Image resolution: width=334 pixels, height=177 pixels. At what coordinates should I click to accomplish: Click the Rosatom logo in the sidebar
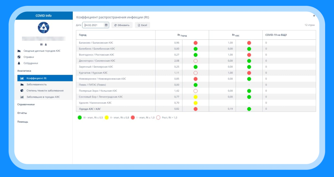(43, 27)
